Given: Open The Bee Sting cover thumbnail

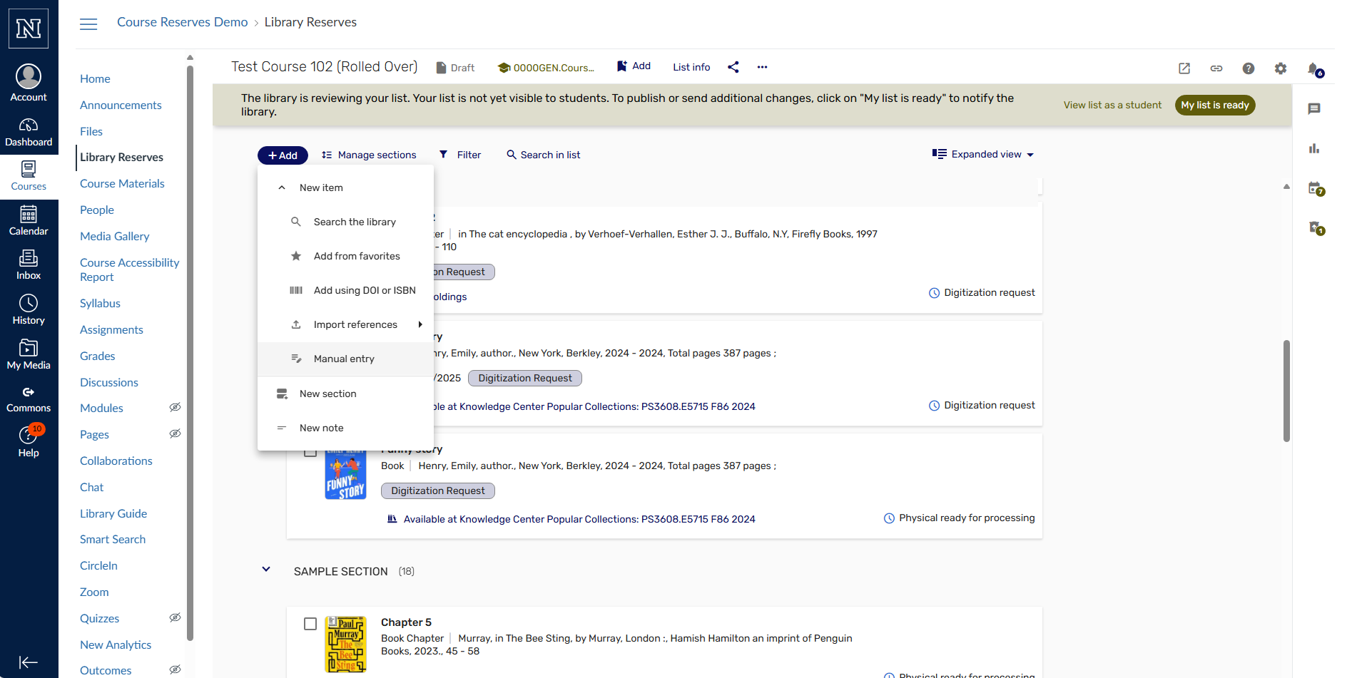Looking at the screenshot, I should click(x=345, y=644).
